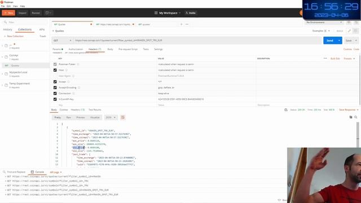Image resolution: width=361 pixels, height=203 pixels.
Task: Open the Cookies link near Code
Action: (x=347, y=49)
